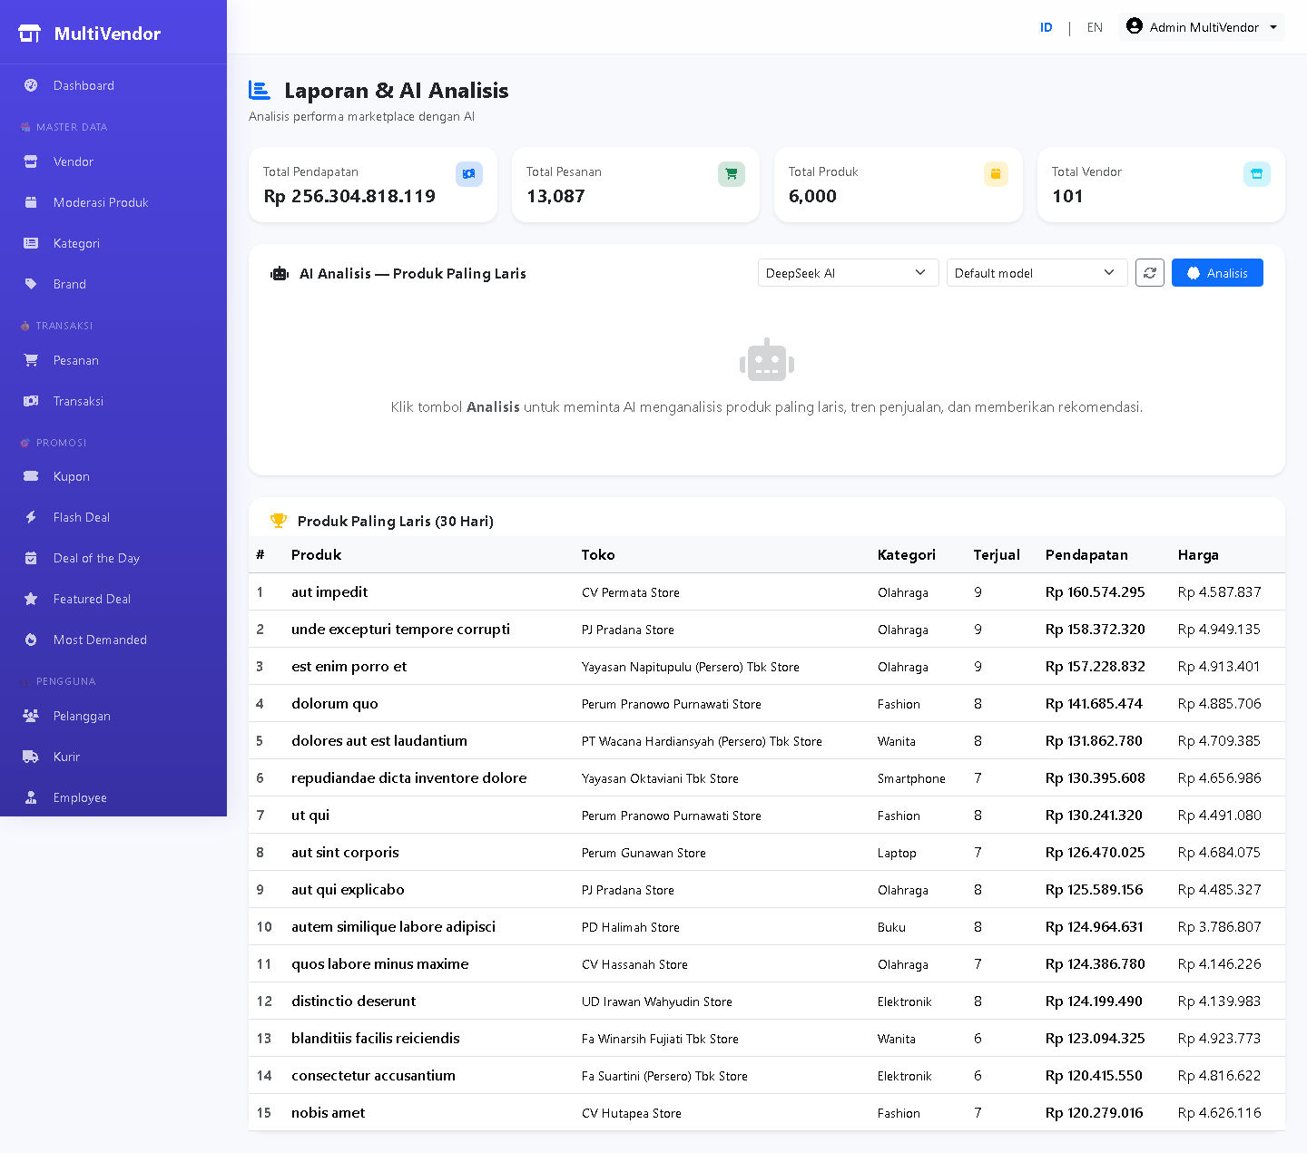Open the Default model dropdown
The image size is (1307, 1153).
pos(1037,273)
